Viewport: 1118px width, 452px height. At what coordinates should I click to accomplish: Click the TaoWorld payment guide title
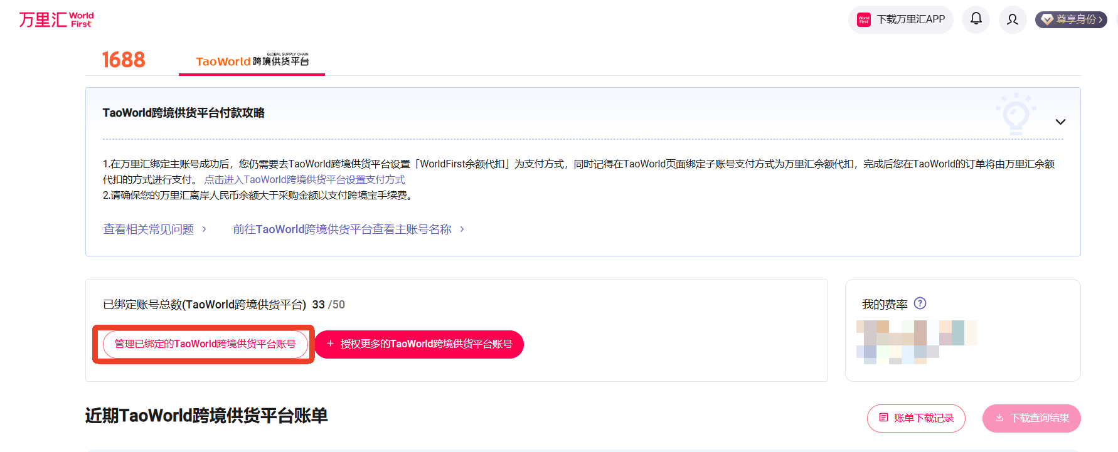[x=184, y=113]
